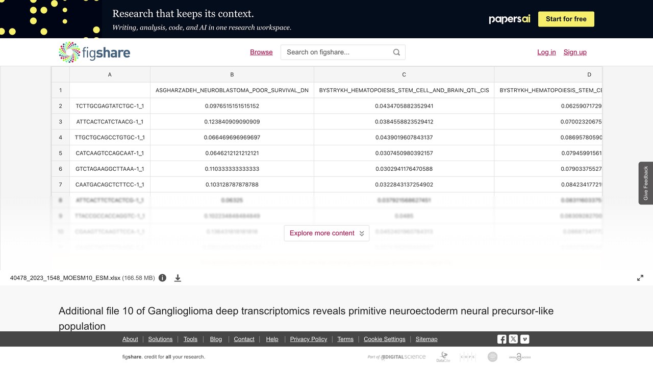
Task: Open Sitemap footer link
Action: (x=426, y=339)
